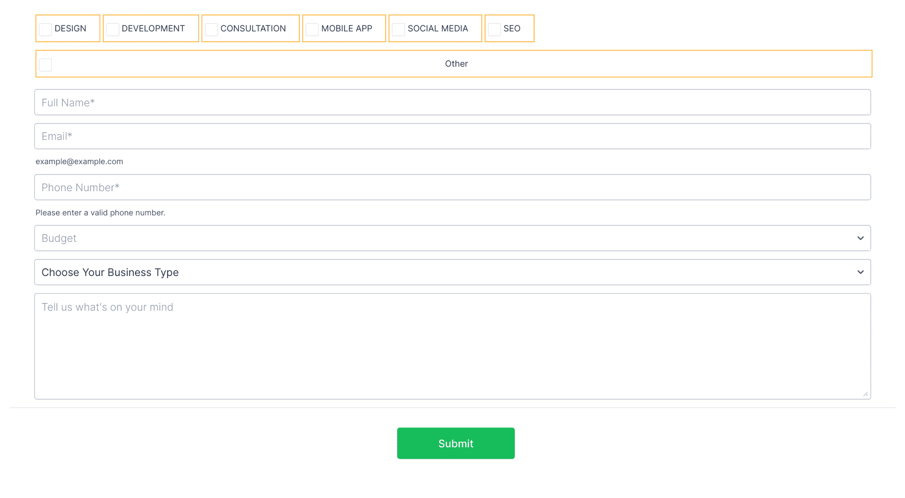Screen dimensions: 905x498
Task: Toggle the SOCIAL MEDIA checkbox
Action: (x=398, y=30)
